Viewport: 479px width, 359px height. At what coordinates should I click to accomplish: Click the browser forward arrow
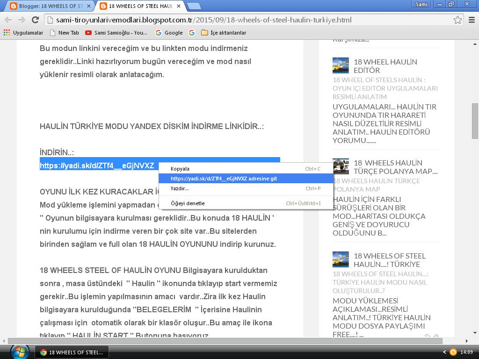pos(22,20)
